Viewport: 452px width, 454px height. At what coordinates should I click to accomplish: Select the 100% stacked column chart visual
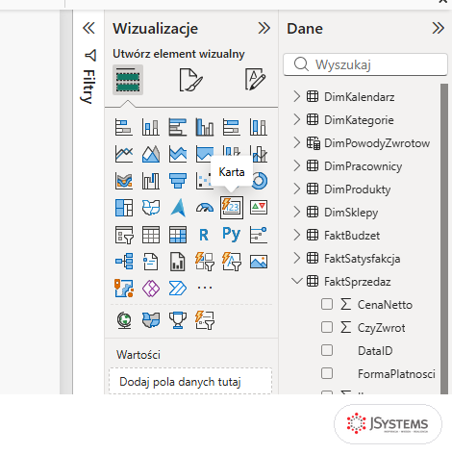point(259,127)
